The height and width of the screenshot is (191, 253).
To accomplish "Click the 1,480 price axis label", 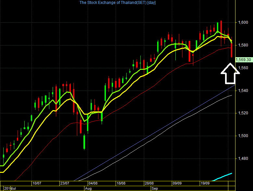I will [243, 159].
